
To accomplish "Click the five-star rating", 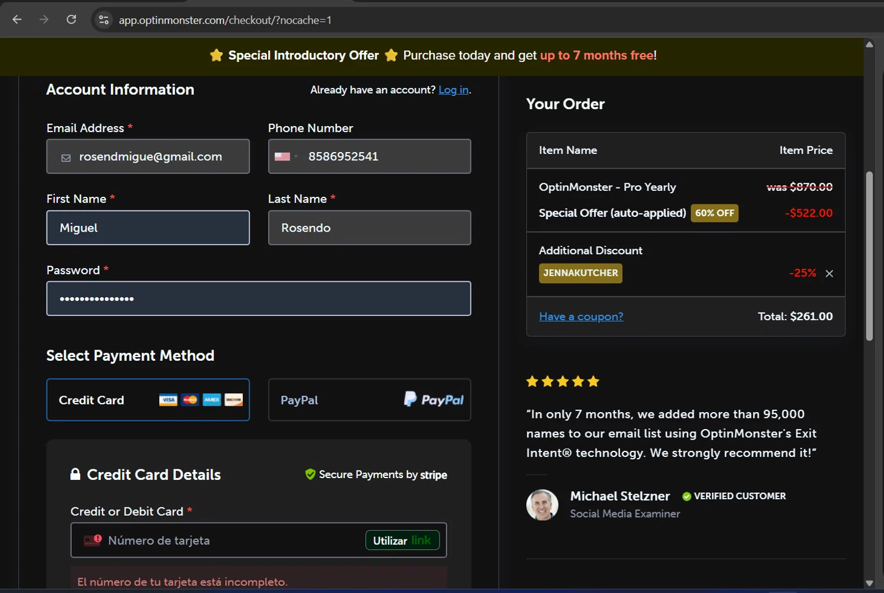I will click(563, 381).
